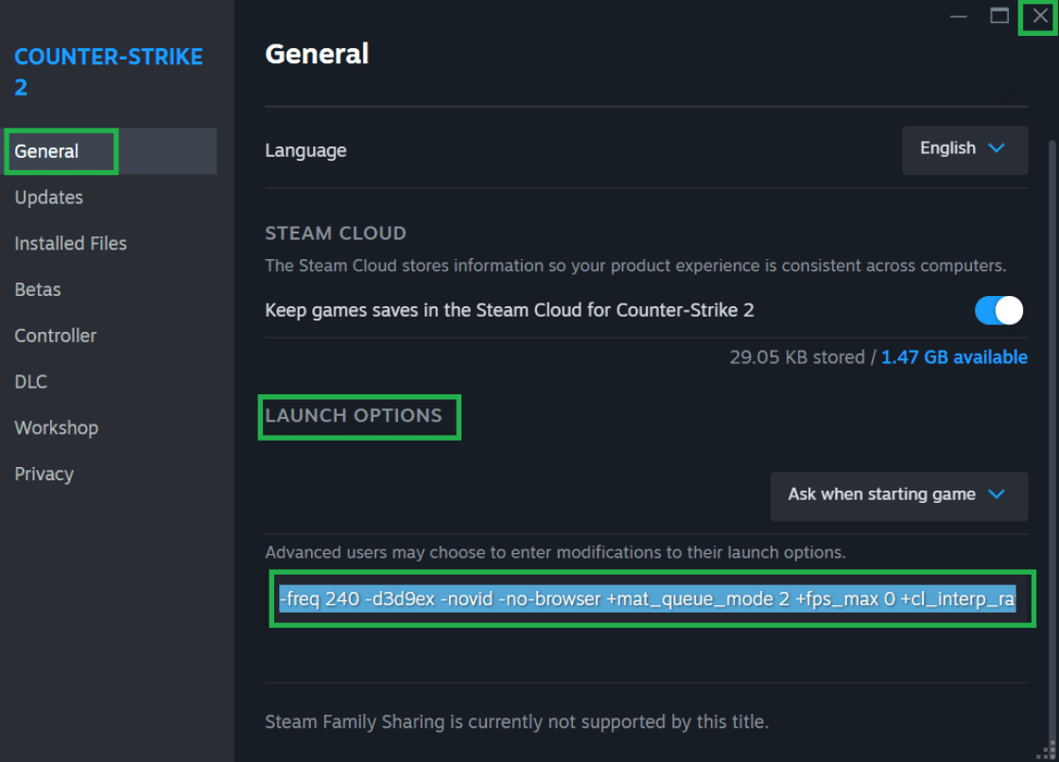Image resolution: width=1059 pixels, height=762 pixels.
Task: Expand the Ask when starting game dropdown
Action: coord(897,494)
